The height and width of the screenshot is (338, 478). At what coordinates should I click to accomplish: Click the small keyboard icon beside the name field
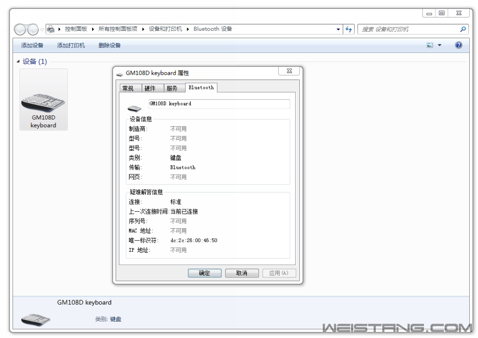(134, 108)
